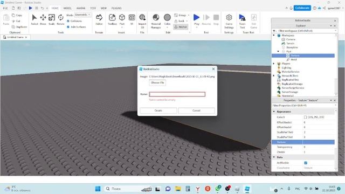This screenshot has height=194, width=345.
Task: Click the Copy clipboard button
Action: (17, 15)
